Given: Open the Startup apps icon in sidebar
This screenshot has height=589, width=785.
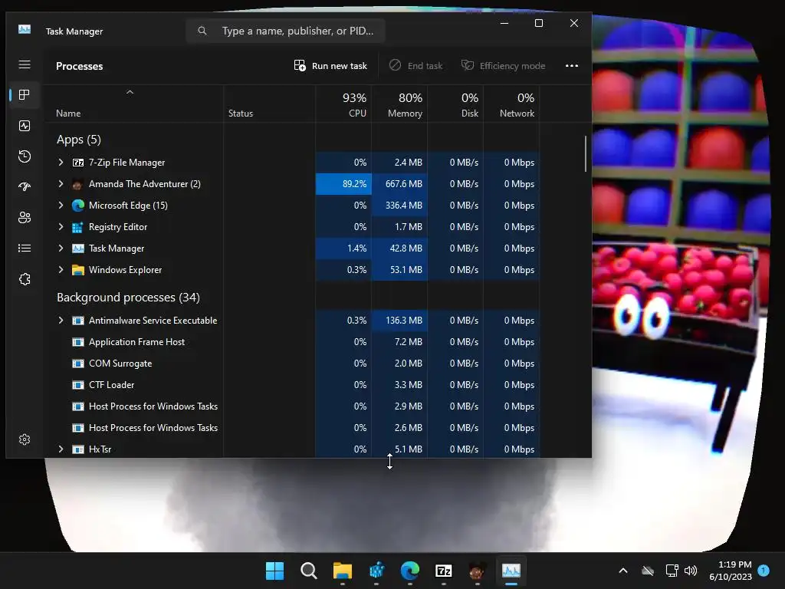Looking at the screenshot, I should pos(25,187).
